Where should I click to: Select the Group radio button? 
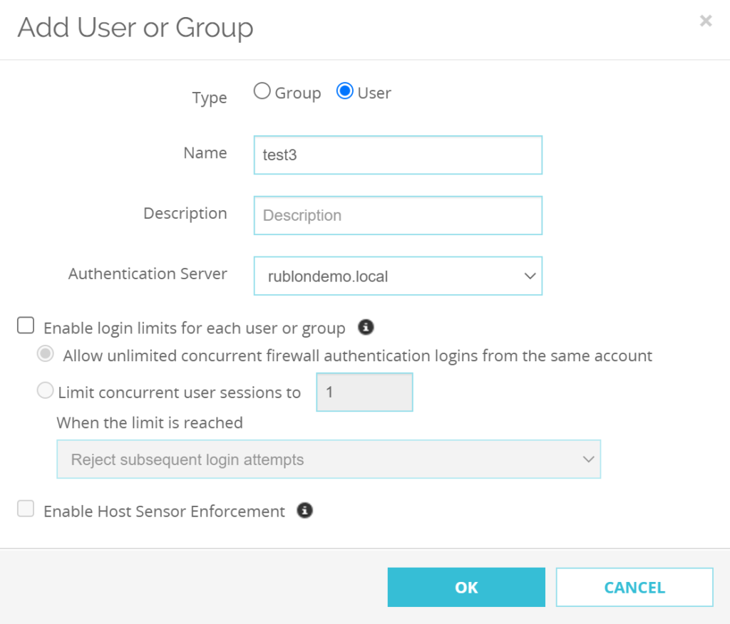(x=262, y=91)
